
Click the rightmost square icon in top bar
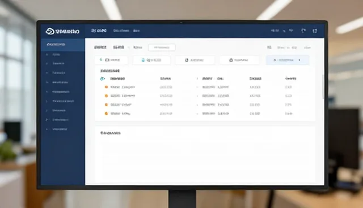(315, 31)
